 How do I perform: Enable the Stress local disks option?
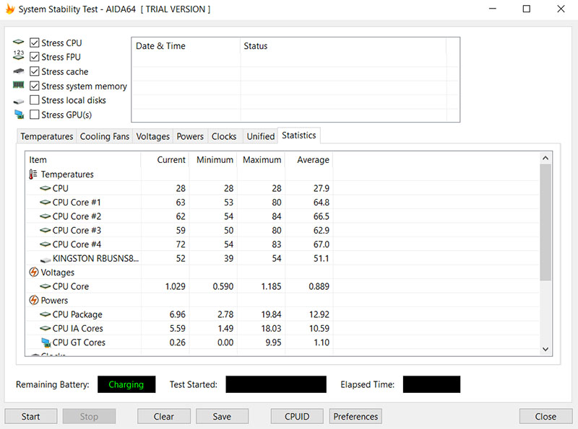35,100
